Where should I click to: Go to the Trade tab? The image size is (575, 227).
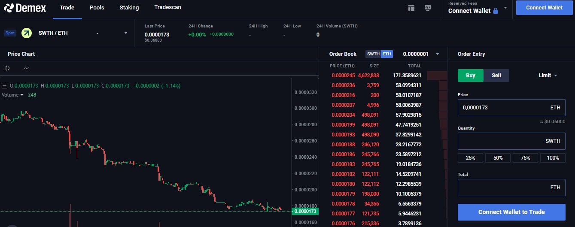(67, 8)
